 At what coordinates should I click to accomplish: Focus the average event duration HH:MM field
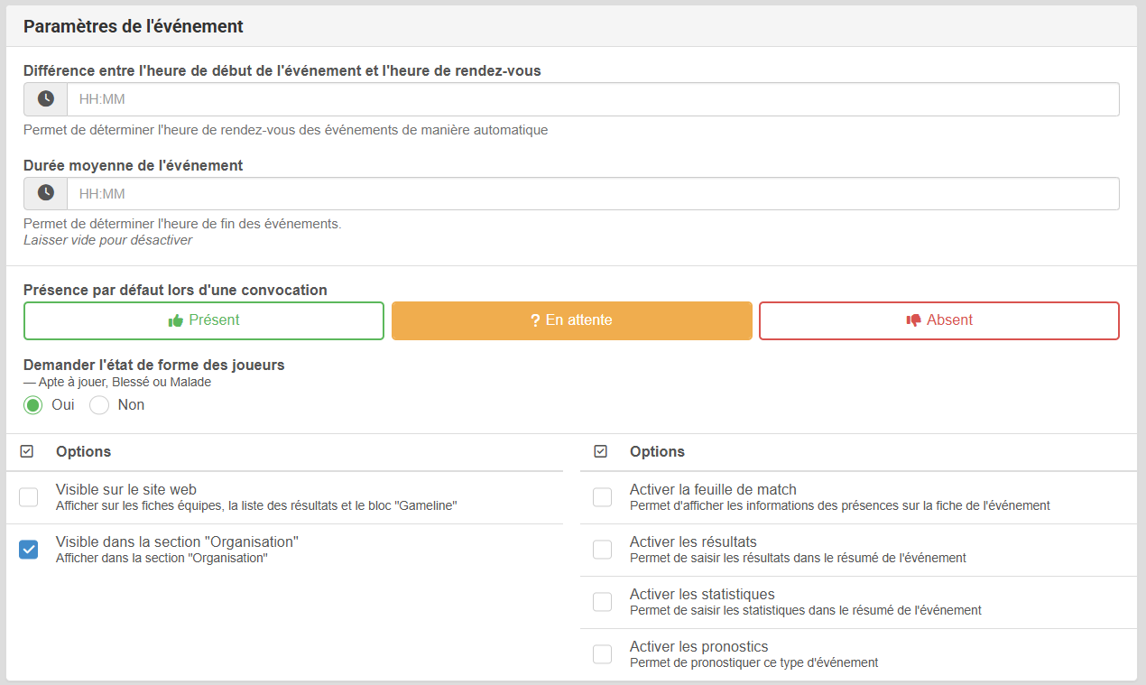(592, 193)
